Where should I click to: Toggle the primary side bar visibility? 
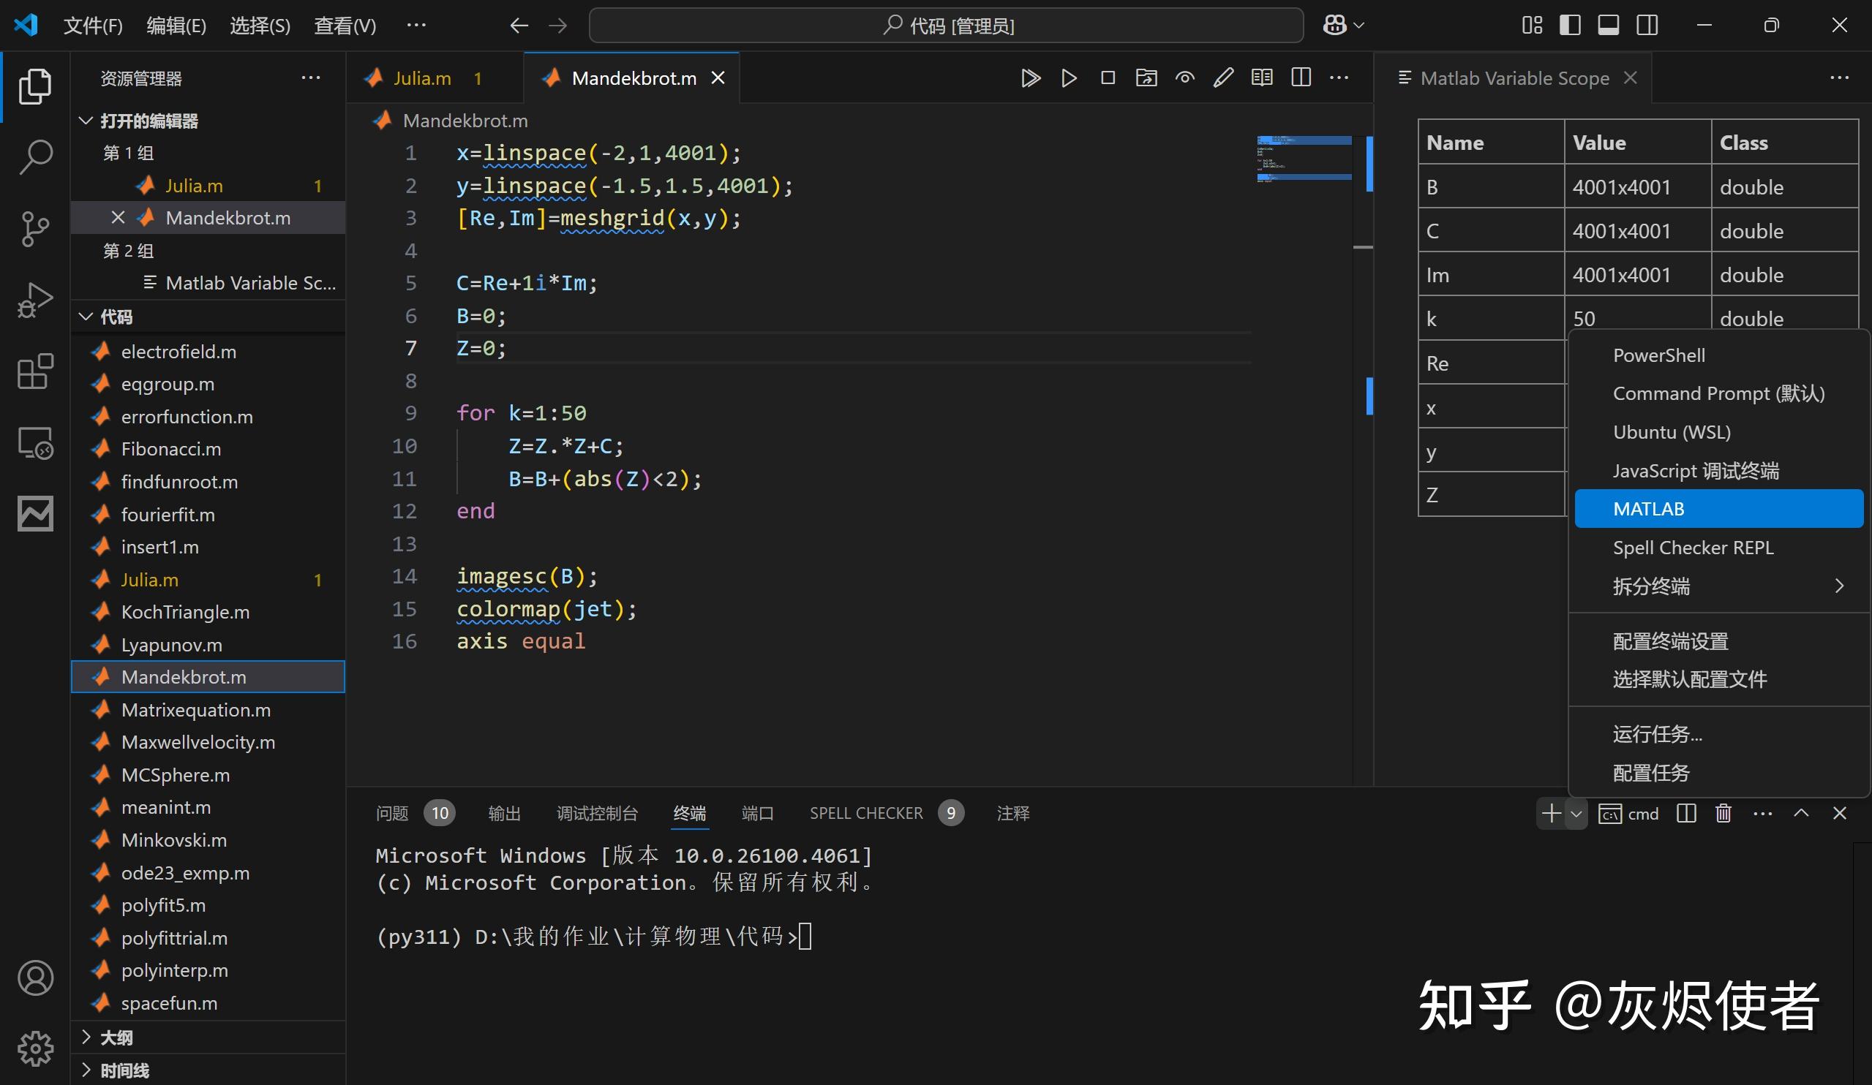pos(1569,25)
